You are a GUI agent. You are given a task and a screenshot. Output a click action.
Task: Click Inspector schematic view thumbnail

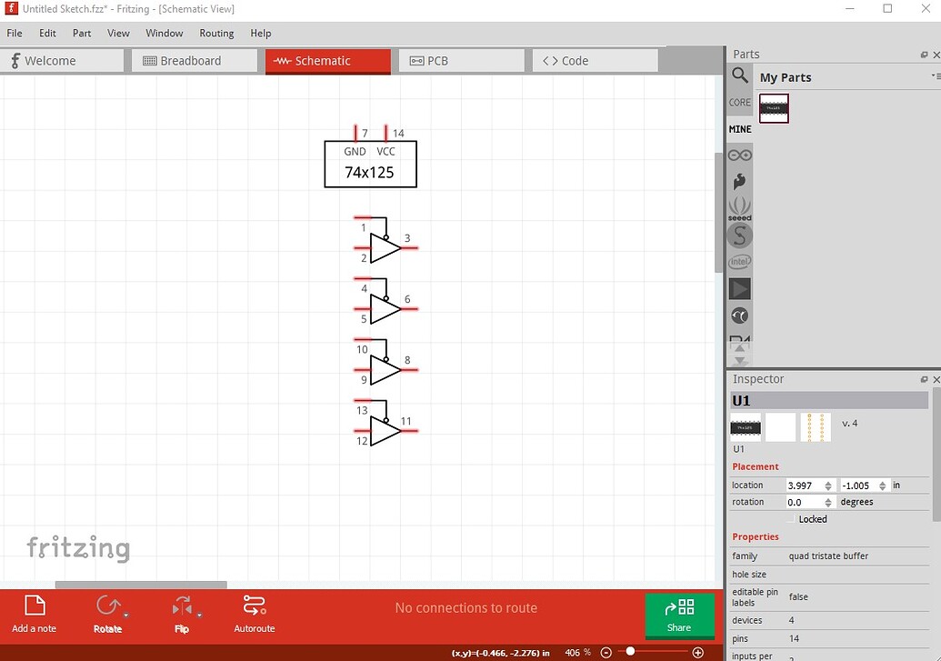point(781,427)
